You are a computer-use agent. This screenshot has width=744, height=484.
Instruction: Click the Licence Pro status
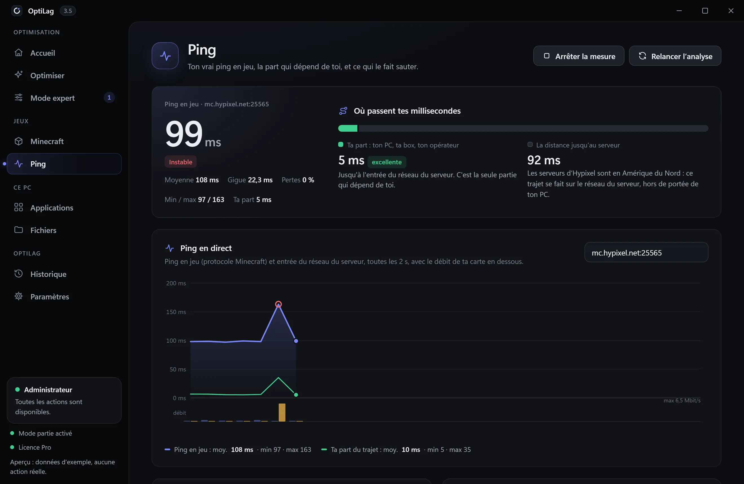(31, 447)
